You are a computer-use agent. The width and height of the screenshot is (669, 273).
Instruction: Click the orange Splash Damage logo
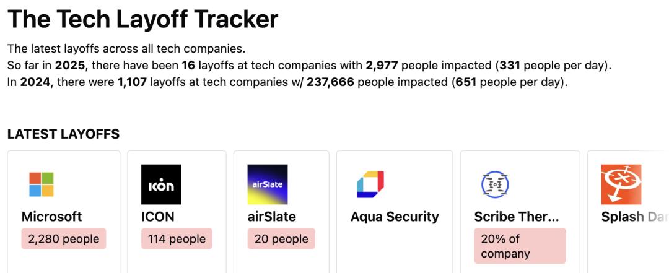click(x=621, y=184)
